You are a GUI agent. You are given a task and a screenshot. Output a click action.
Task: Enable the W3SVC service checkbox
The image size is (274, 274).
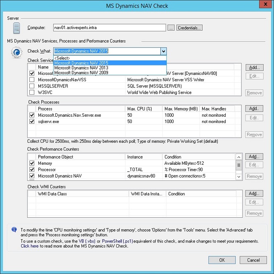pyautogui.click(x=32, y=92)
